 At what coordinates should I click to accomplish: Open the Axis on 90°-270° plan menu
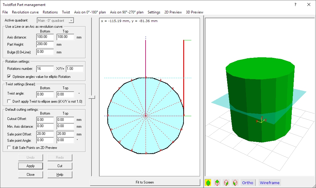126,12
